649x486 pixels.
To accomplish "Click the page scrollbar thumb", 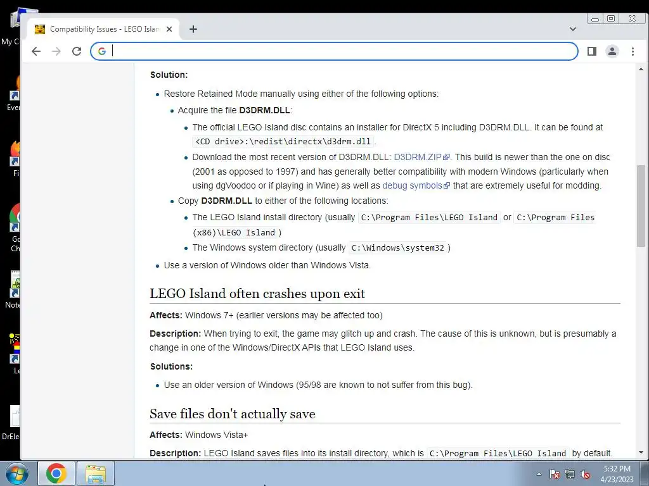I will coord(641,206).
